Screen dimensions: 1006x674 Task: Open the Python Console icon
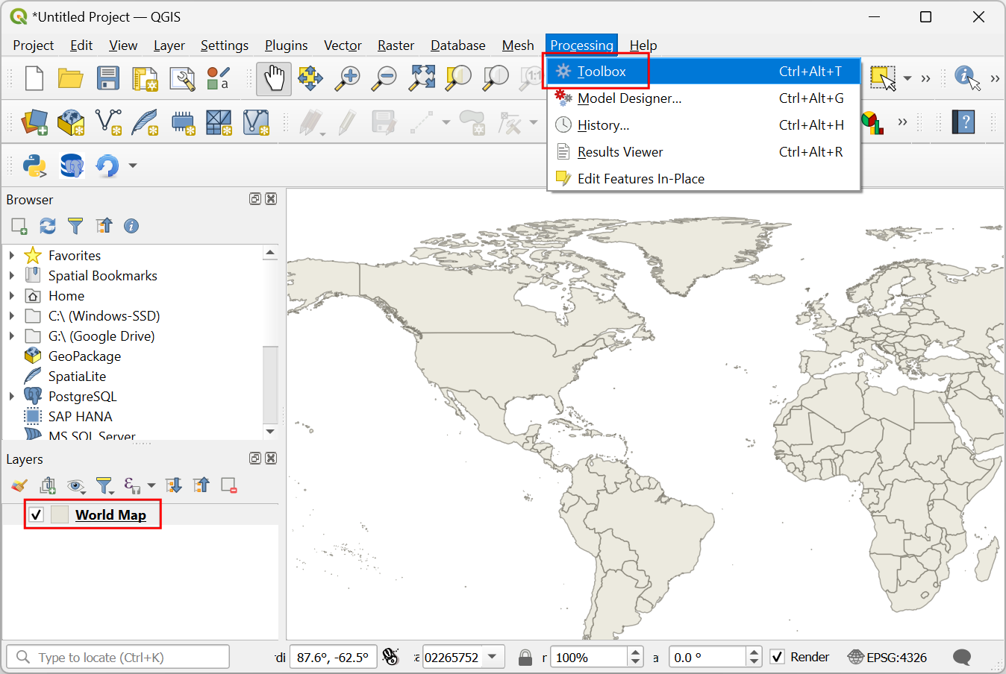point(34,166)
